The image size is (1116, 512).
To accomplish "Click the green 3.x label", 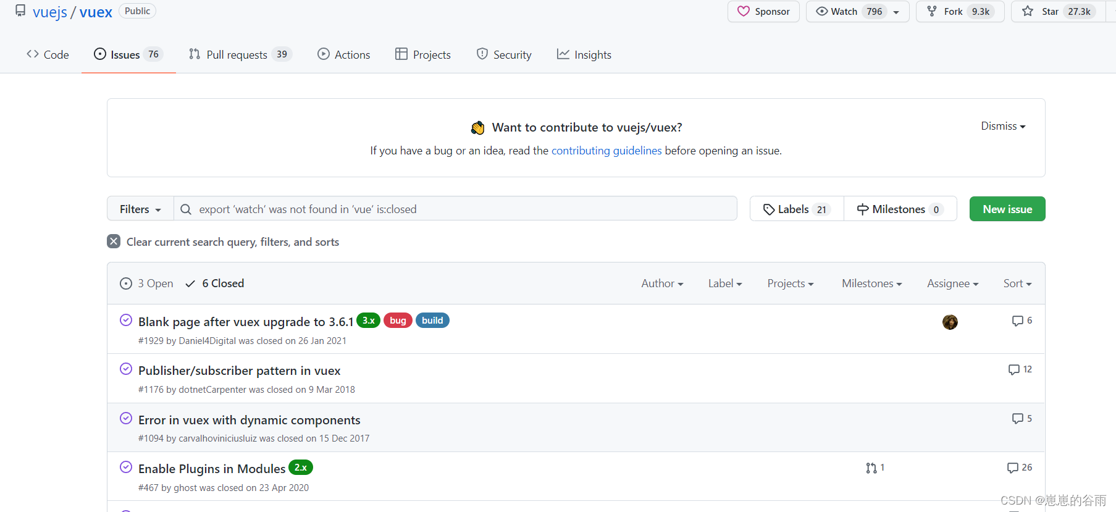I will coord(369,321).
